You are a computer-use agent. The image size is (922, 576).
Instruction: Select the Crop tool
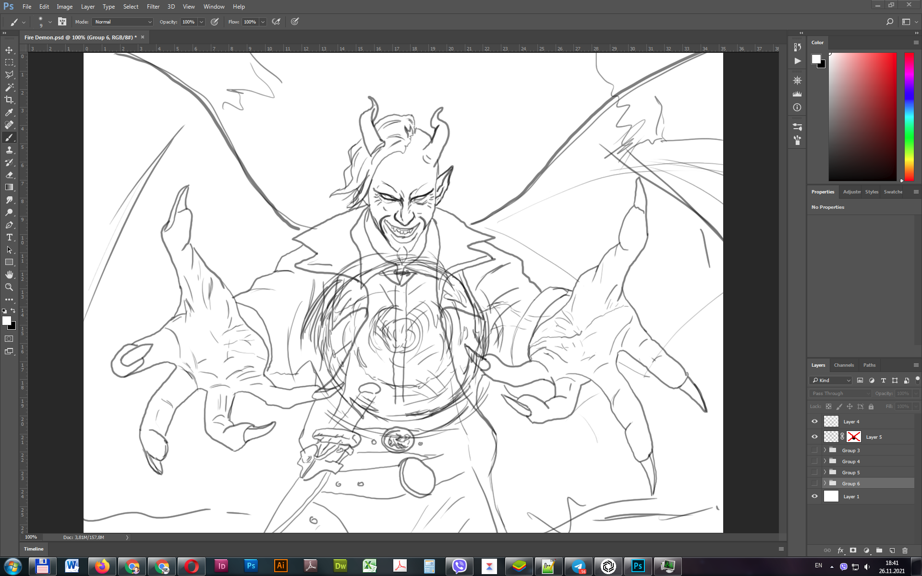coord(9,100)
